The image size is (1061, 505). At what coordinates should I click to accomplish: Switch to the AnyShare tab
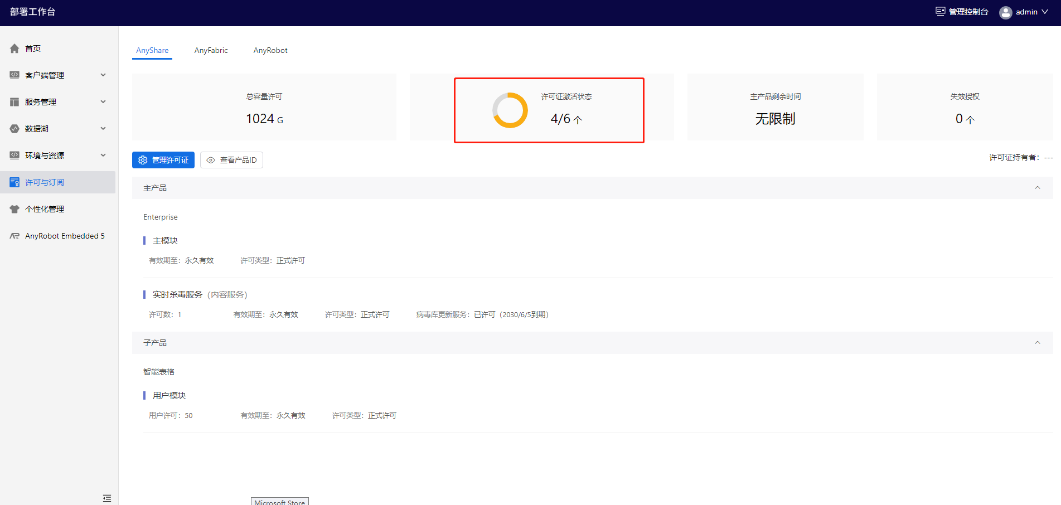[152, 50]
